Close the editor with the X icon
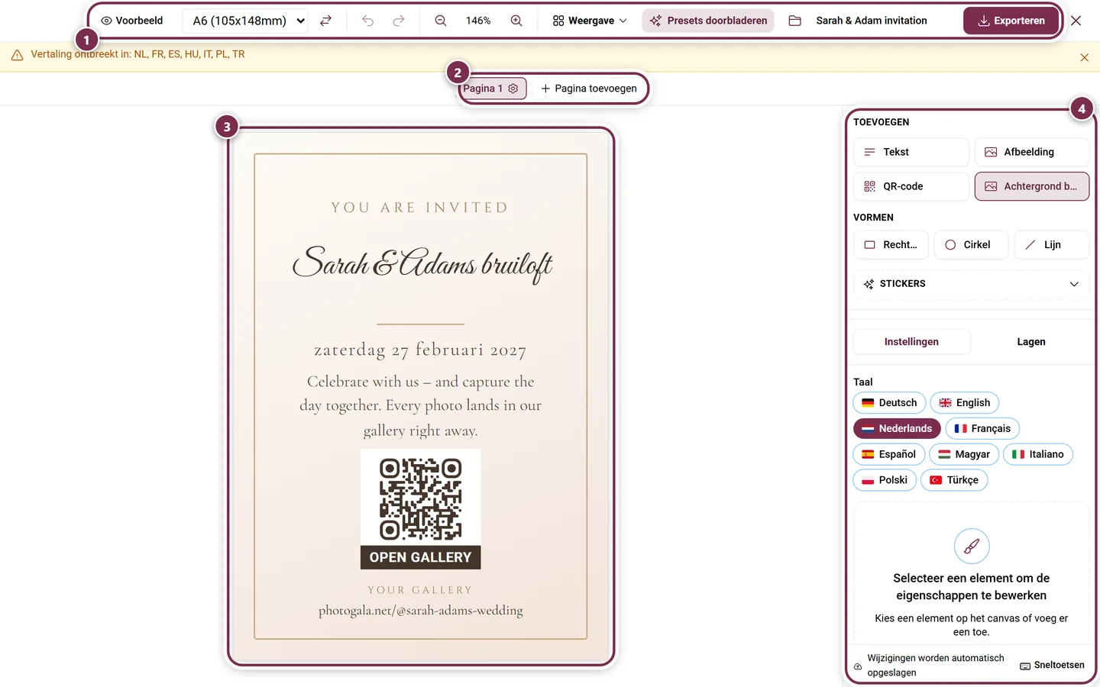This screenshot has width=1100, height=687. (x=1076, y=21)
